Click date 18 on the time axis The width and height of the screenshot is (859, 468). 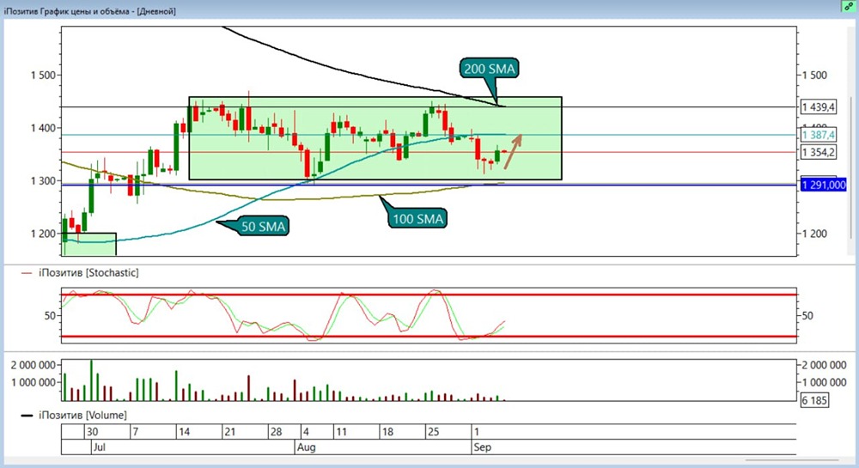click(387, 432)
